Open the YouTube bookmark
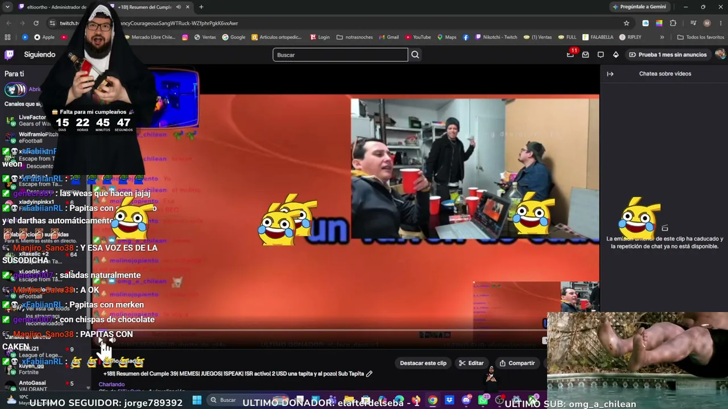 click(x=418, y=37)
